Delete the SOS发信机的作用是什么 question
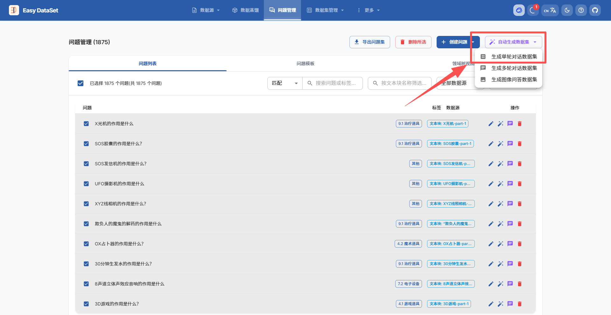 coord(520,164)
